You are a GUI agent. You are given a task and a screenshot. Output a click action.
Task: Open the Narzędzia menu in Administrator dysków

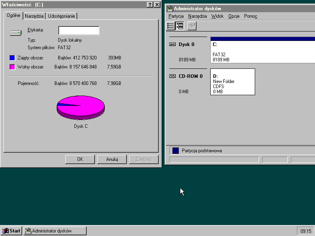click(x=198, y=16)
